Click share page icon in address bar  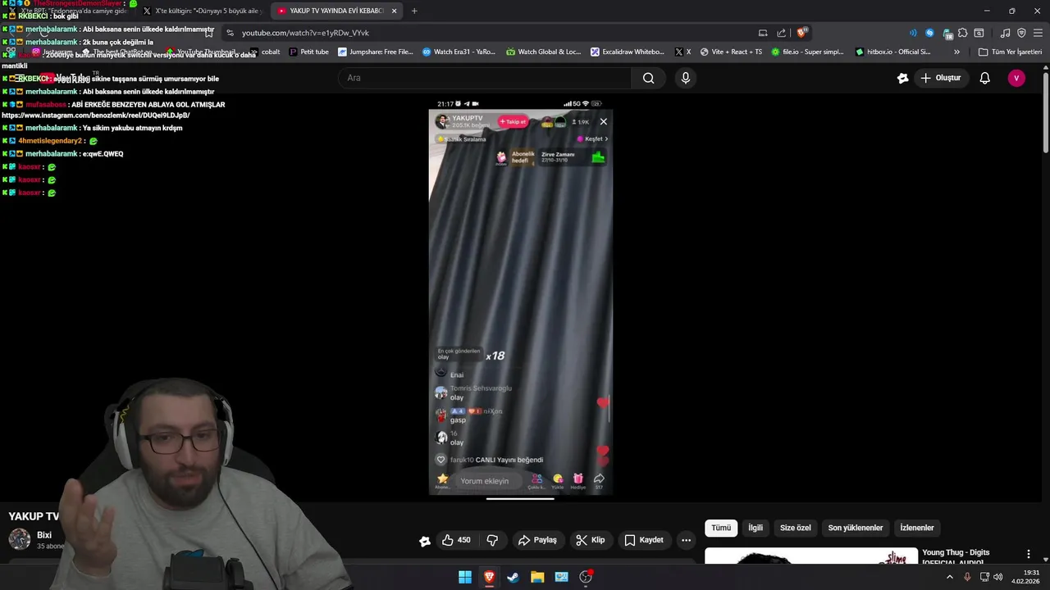click(781, 33)
